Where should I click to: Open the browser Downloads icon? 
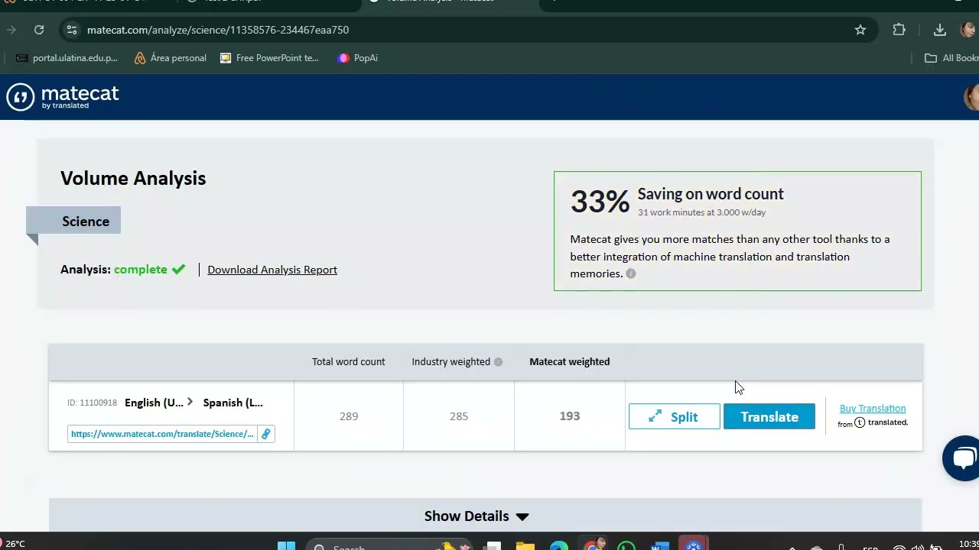tap(940, 30)
